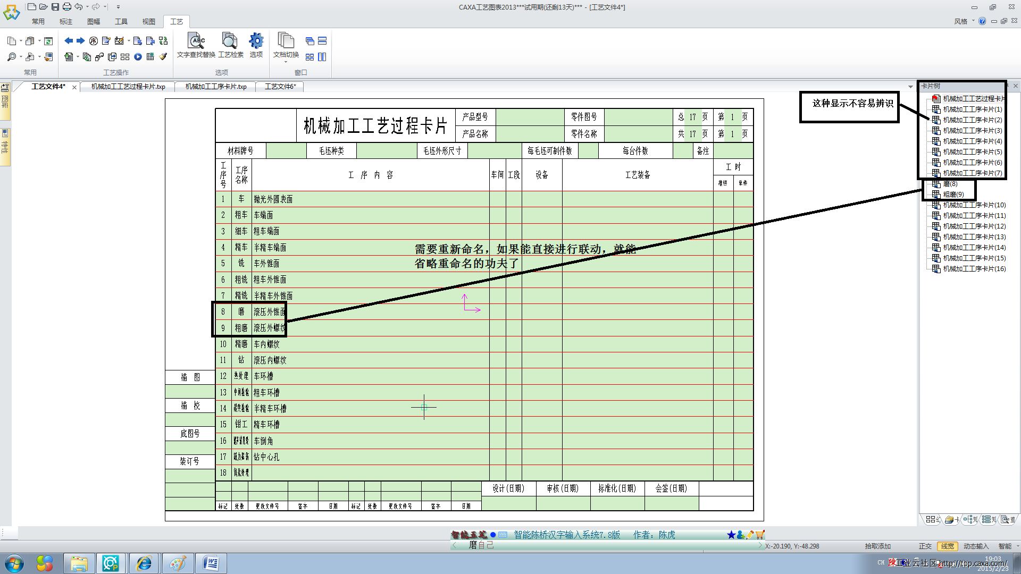
Task: Click the blue left arrow previous-card icon
Action: (69, 41)
